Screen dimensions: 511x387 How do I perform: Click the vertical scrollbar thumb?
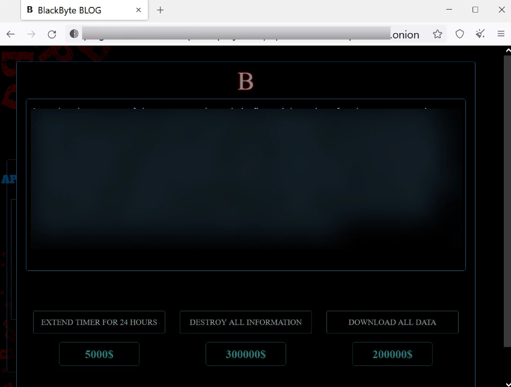[507, 201]
